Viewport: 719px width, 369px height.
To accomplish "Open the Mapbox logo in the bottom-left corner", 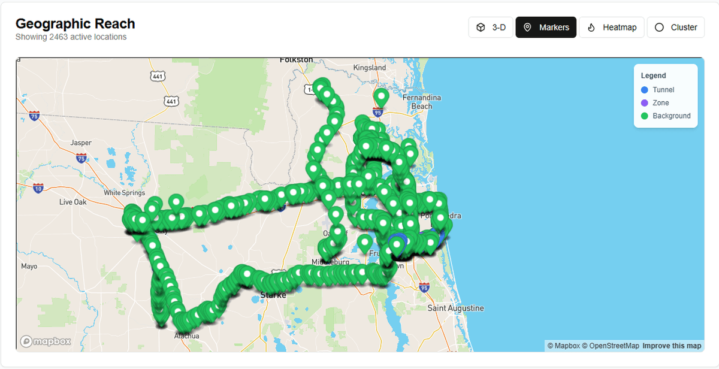I will tap(45, 341).
